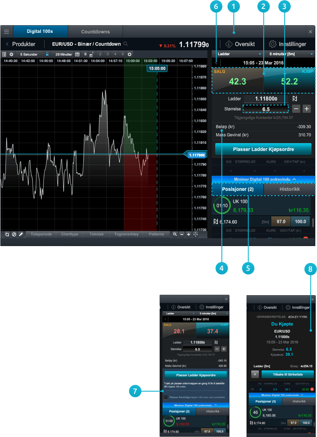317x437 pixels.
Task: Collapse Minimer Digital 100 ordrevindu in main panel
Action: point(264,179)
